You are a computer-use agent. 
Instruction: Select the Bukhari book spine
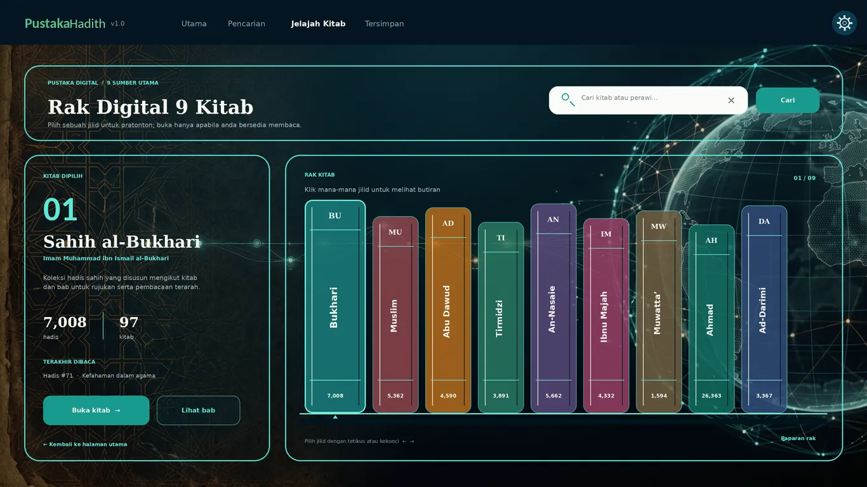[335, 306]
